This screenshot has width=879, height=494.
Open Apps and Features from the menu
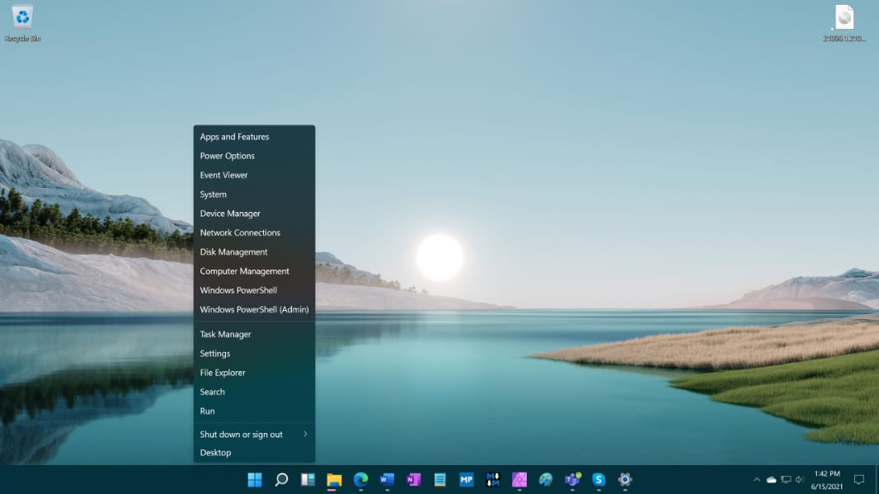point(234,137)
